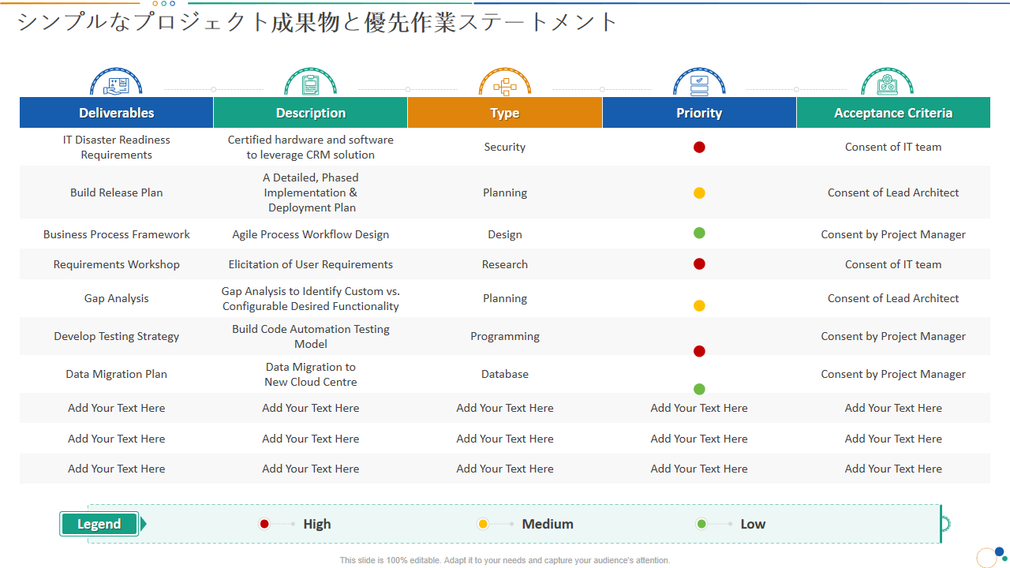This screenshot has height=568, width=1010.
Task: Select 'Consent of IT team' in the first row
Action: click(893, 147)
